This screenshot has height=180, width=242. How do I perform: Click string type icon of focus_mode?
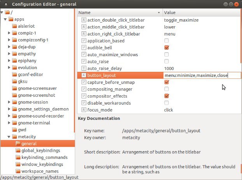84,110
